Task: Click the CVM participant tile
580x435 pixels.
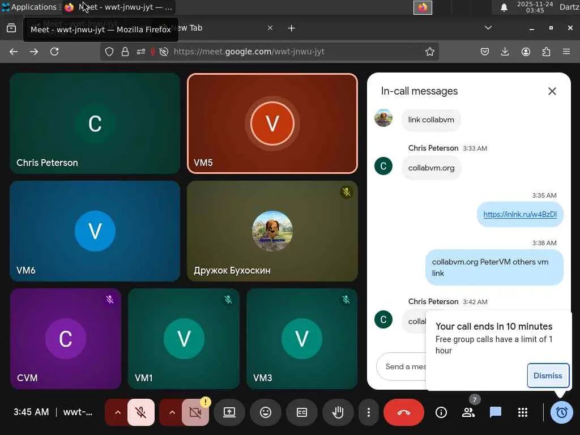Action: [x=66, y=339]
